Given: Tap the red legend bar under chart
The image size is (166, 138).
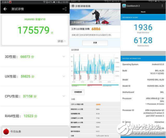Looking at the screenshot, I should (x=95, y=85).
